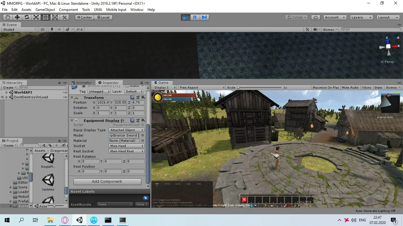403x226 pixels.
Task: Open the Material object picker
Action: 143,141
